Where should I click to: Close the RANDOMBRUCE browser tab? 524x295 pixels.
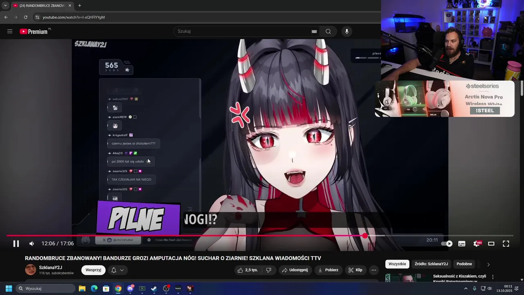(x=70, y=6)
